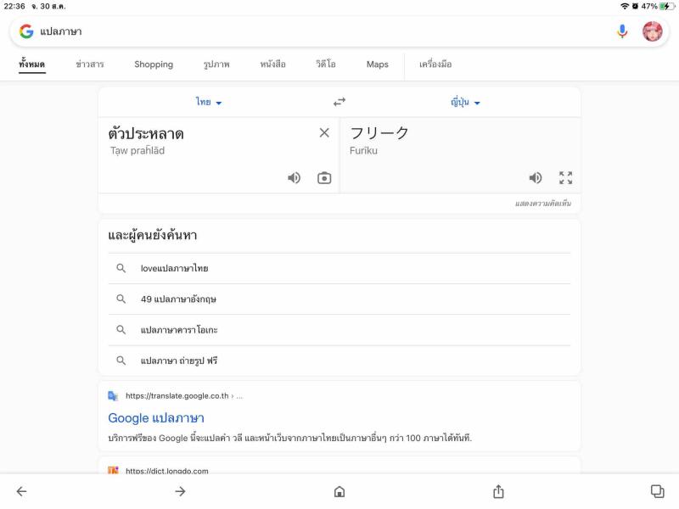
Task: Open target language dropdown ญี่ปุ่น
Action: pos(465,102)
